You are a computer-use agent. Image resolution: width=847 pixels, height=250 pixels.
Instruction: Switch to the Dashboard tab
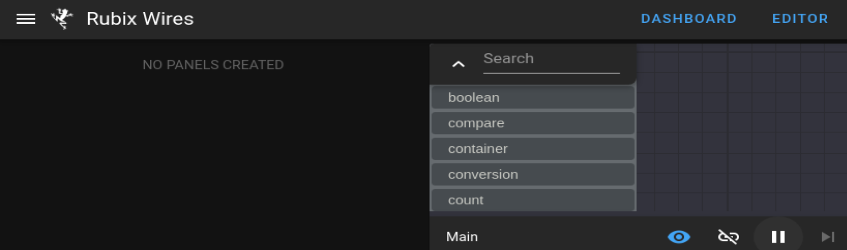pyautogui.click(x=689, y=19)
